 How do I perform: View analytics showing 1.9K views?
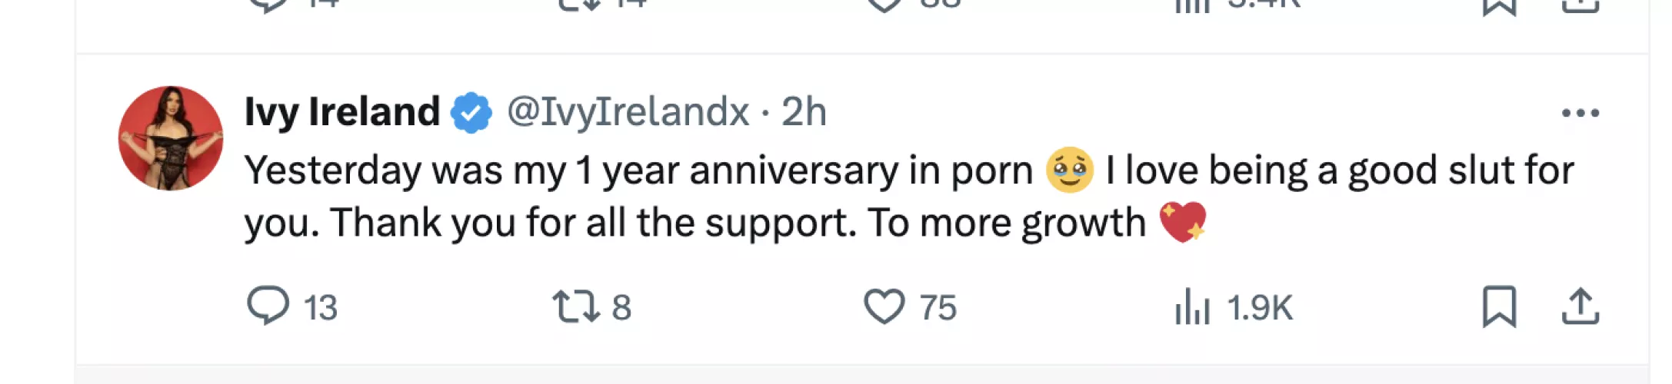pos(1192,306)
